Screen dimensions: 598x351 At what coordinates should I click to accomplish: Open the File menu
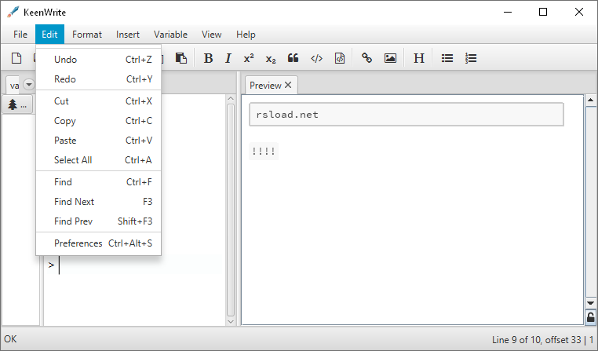20,35
